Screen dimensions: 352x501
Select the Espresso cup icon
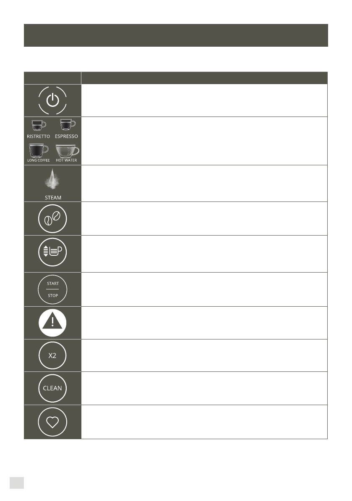click(68, 125)
